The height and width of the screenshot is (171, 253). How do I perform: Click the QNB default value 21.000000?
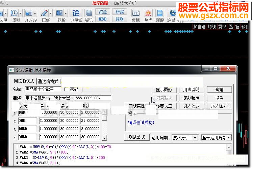pos(90,121)
